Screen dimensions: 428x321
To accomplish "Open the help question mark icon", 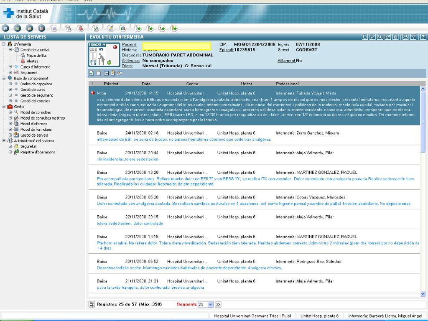I will tap(423, 37).
